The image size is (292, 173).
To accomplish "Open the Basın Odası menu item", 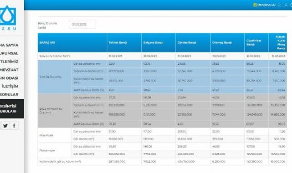I will click(x=9, y=78).
